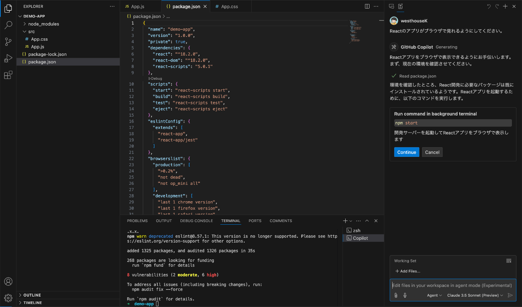Maximize the terminal panel size
Viewport: 522px width, 307px height.
click(x=367, y=221)
